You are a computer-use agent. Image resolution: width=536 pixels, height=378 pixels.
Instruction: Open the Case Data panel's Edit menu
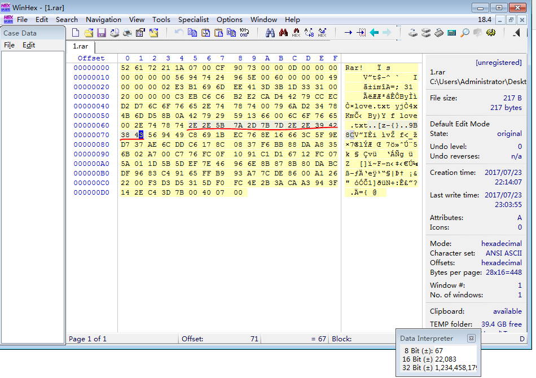click(29, 45)
